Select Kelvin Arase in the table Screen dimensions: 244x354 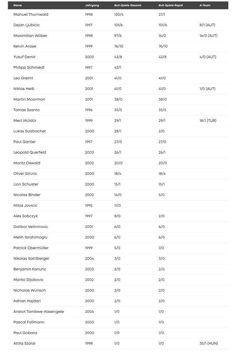25,46
